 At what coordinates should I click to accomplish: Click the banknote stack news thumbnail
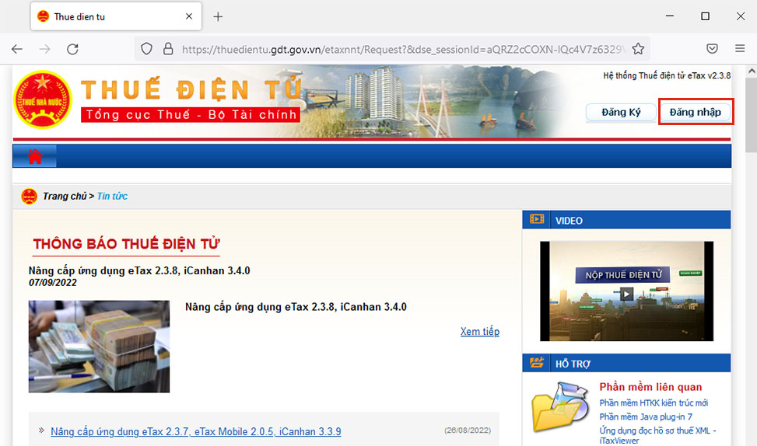(x=99, y=347)
